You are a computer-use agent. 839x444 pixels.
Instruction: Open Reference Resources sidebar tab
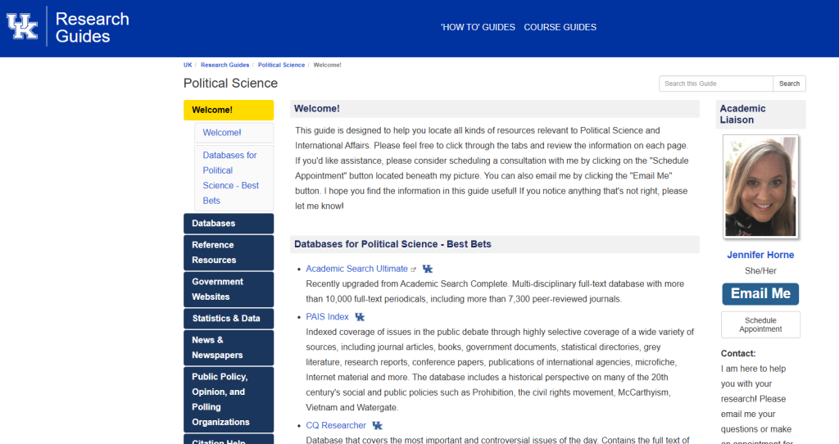pyautogui.click(x=228, y=252)
